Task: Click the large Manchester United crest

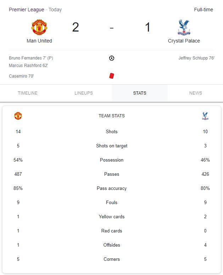Action: [39, 27]
